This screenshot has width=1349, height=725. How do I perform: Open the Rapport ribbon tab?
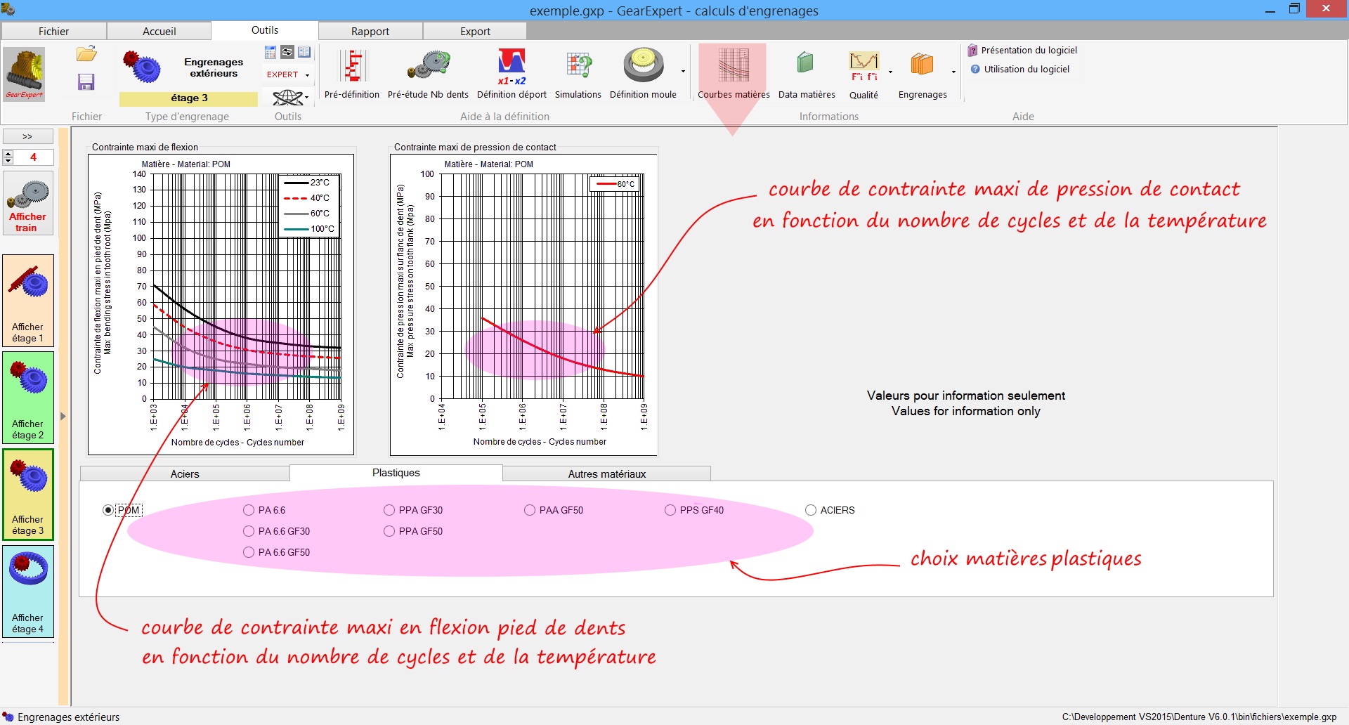370,31
